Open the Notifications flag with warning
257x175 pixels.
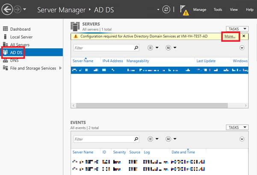(184, 10)
